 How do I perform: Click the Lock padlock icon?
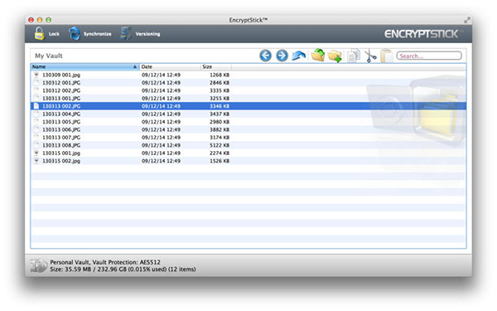pyautogui.click(x=39, y=34)
